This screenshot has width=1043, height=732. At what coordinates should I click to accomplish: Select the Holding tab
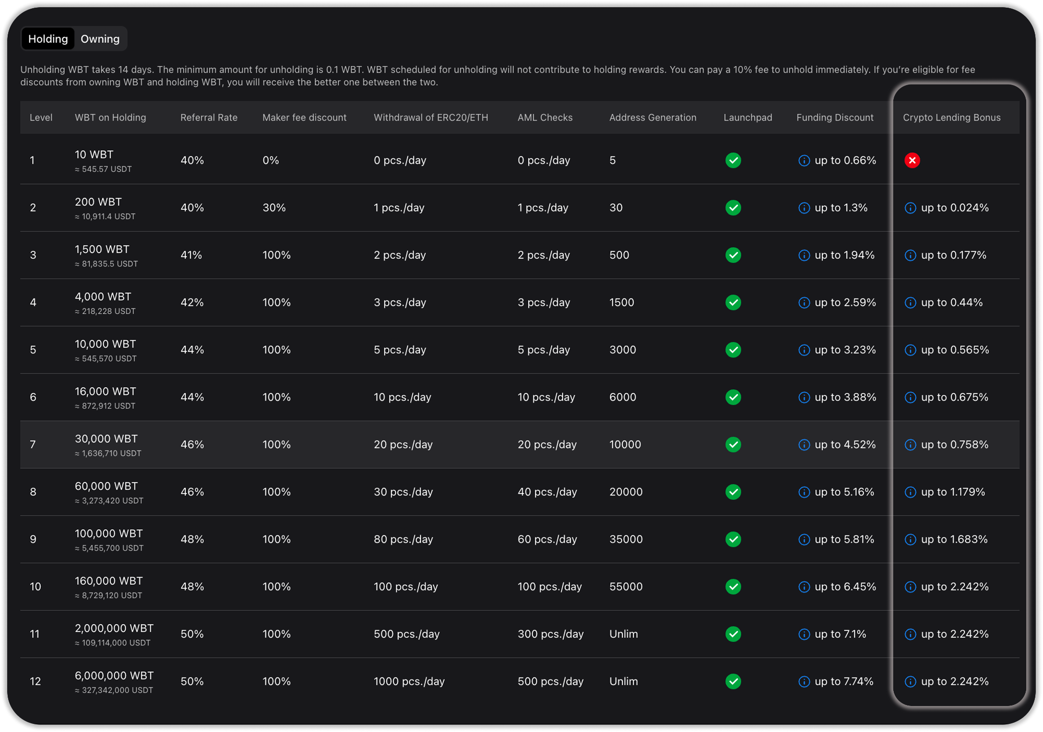48,39
